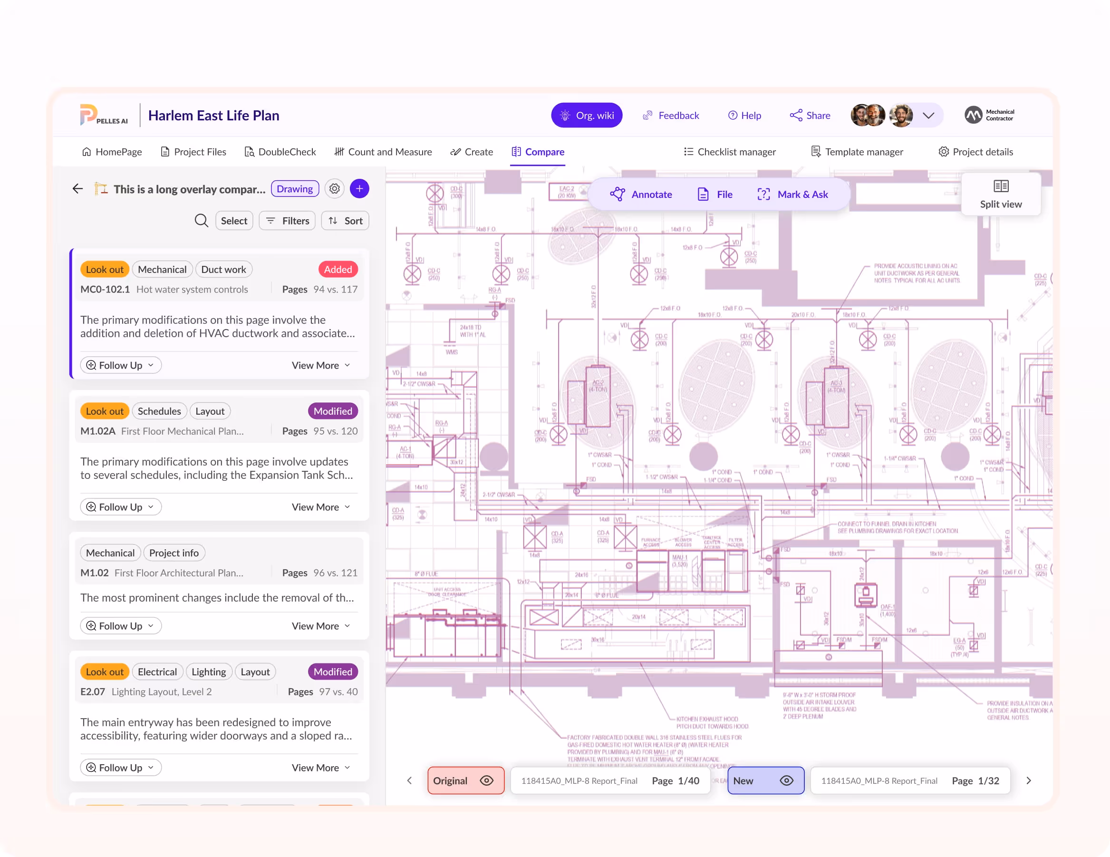Open Split view mode
This screenshot has height=857, width=1110.
[1000, 195]
